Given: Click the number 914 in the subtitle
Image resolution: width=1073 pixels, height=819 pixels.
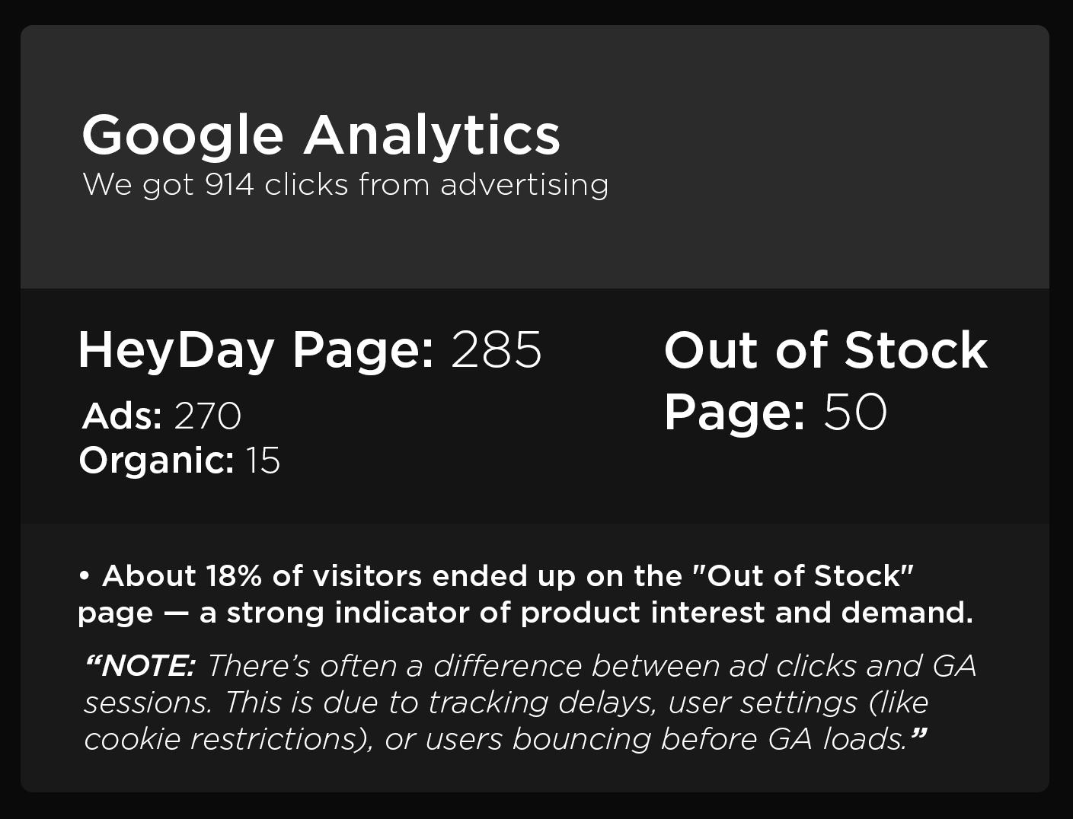Looking at the screenshot, I should (229, 185).
